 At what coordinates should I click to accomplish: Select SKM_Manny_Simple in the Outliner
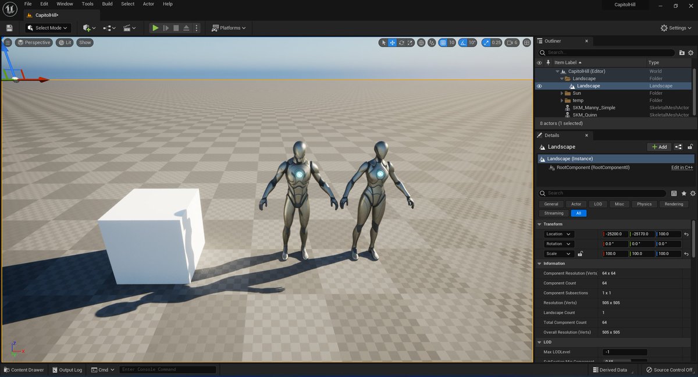coord(594,108)
